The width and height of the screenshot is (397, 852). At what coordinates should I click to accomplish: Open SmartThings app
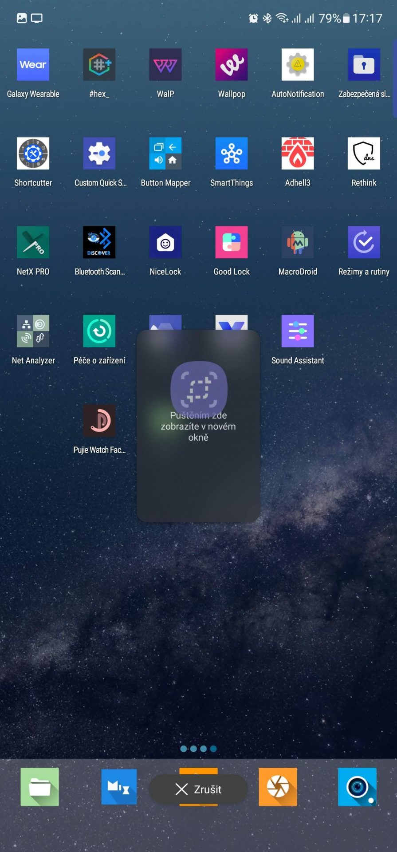coord(232,154)
